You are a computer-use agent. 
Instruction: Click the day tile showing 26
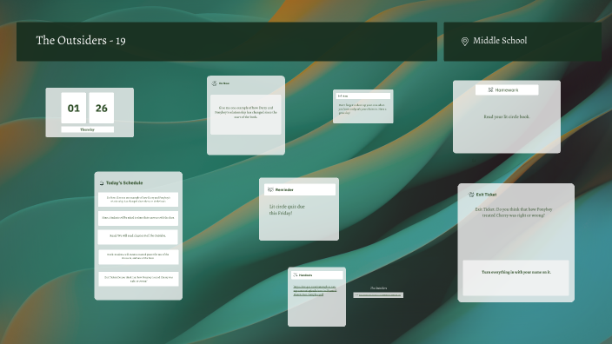(102, 108)
